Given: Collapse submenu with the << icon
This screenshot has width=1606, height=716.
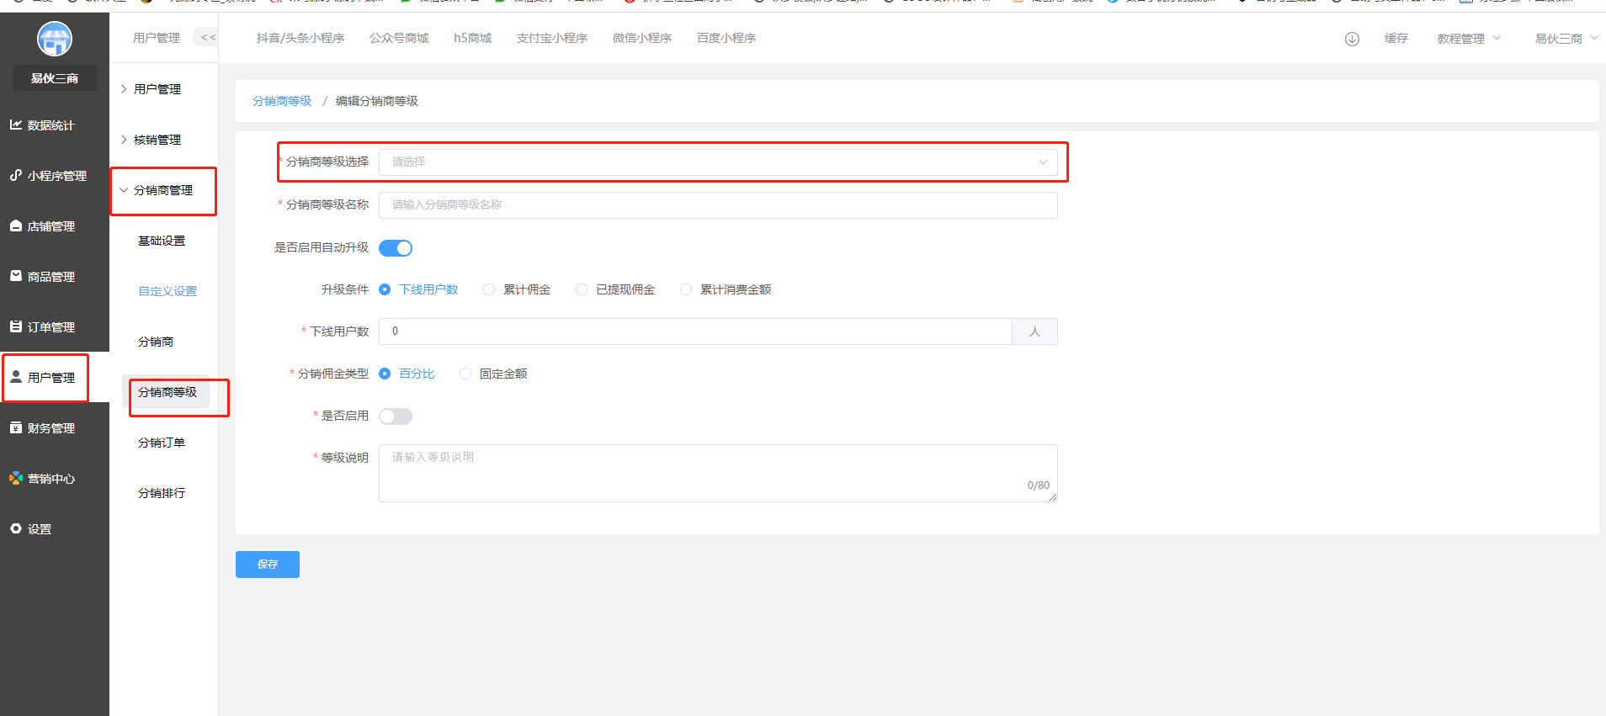Looking at the screenshot, I should [x=207, y=37].
